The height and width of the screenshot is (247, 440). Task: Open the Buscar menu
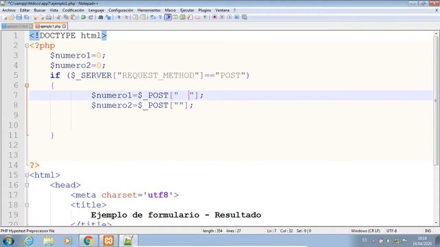tap(40, 10)
